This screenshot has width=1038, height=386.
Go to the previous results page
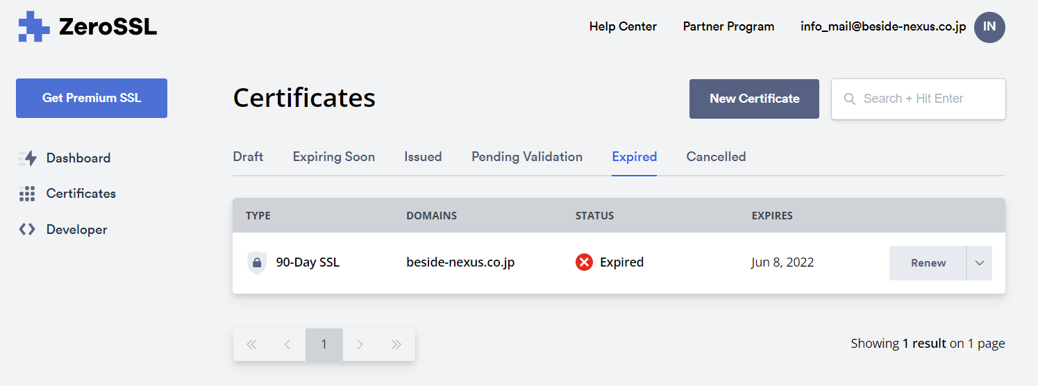tap(287, 344)
